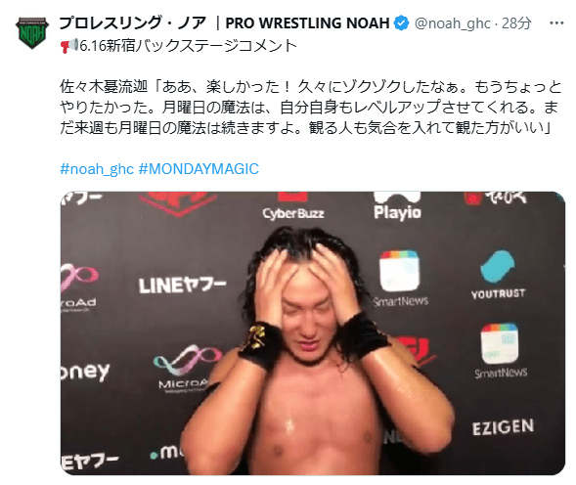Click the large LINEヤフー logo in the video
This screenshot has width=576, height=485.
(183, 285)
